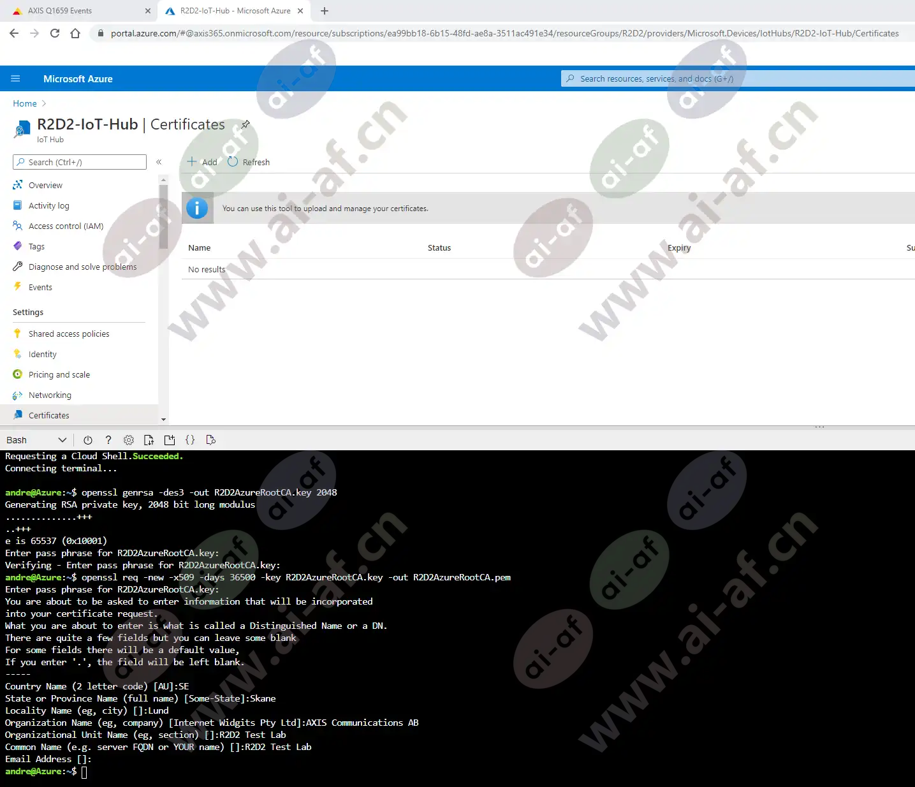Viewport: 915px width, 787px height.
Task: Navigate to Home breadcrumb
Action: (x=25, y=103)
